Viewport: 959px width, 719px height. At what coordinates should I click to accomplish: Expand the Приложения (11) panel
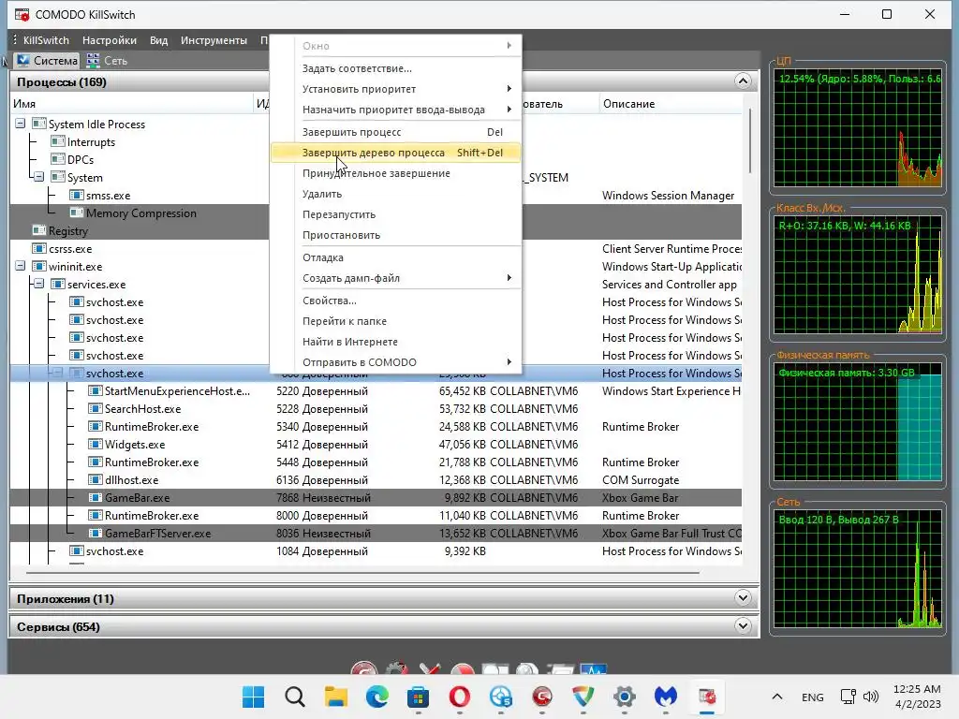(x=743, y=598)
